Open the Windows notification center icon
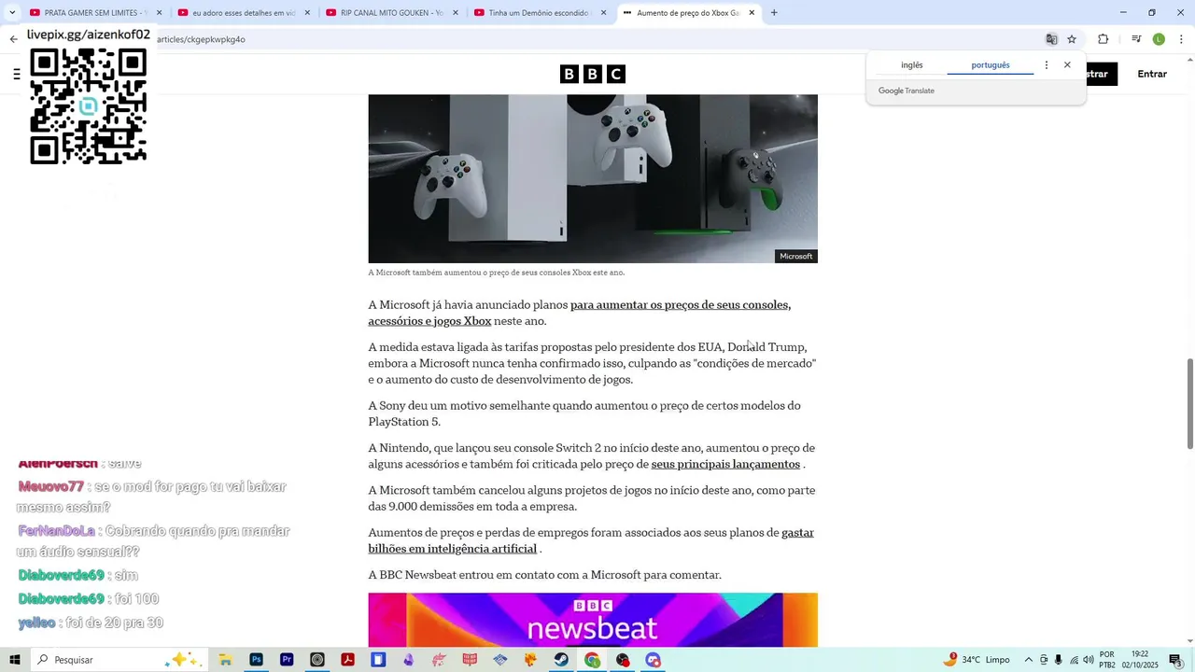This screenshot has height=672, width=1195. [x=1175, y=660]
